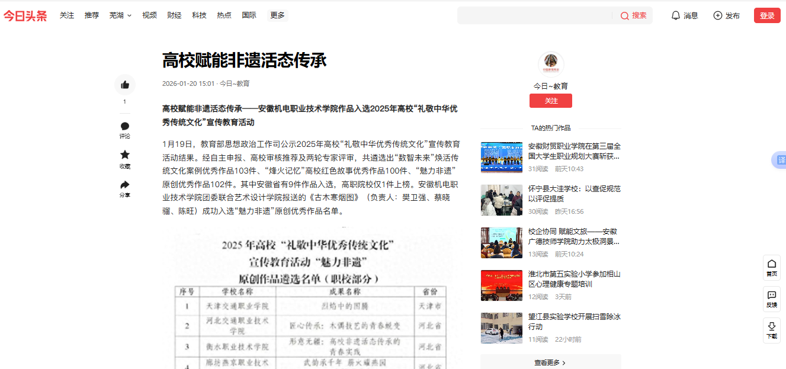Expand 查看更多 popular works

(x=550, y=362)
